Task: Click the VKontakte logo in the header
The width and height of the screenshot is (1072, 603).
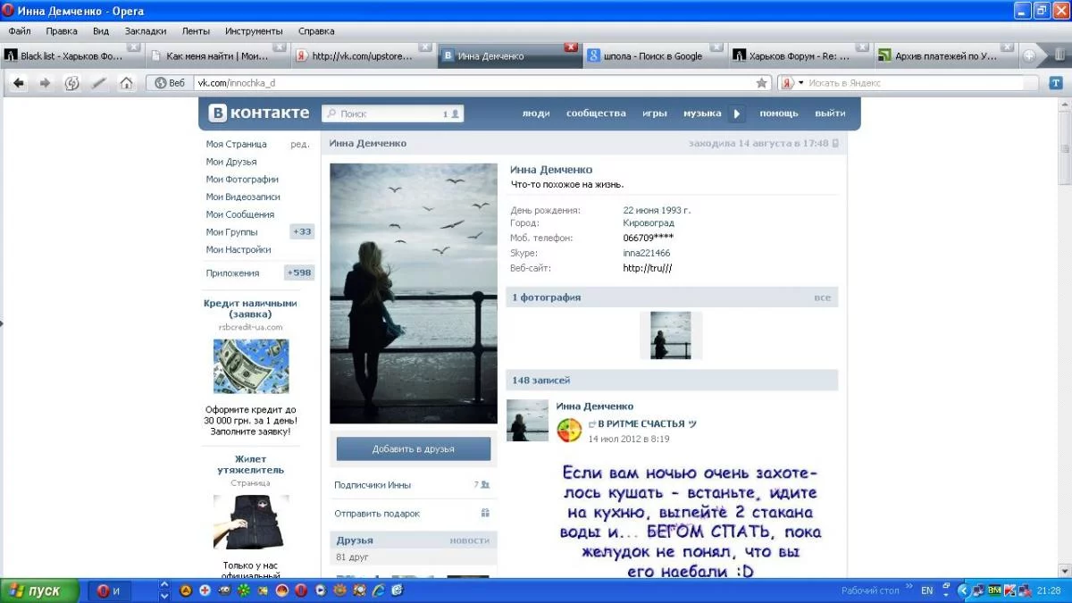Action: point(259,113)
